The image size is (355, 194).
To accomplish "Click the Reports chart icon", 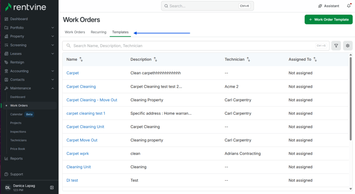I will coord(6,158).
